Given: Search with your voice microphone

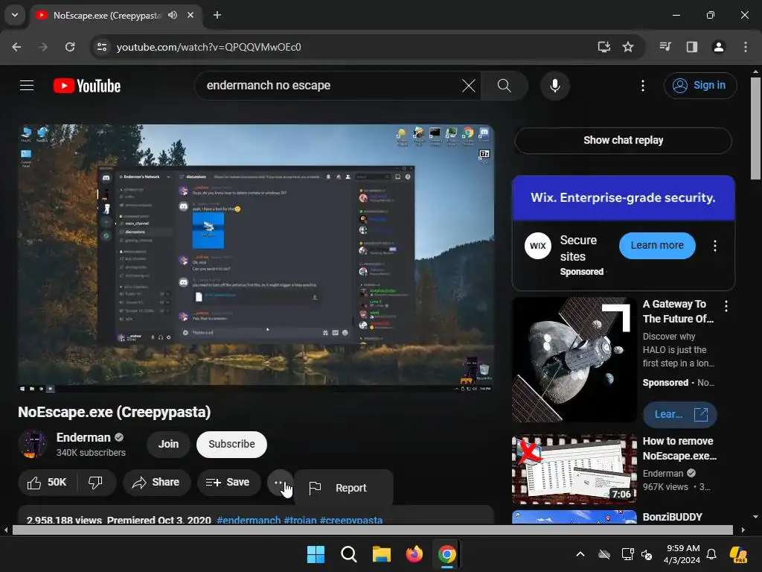Looking at the screenshot, I should (x=555, y=86).
